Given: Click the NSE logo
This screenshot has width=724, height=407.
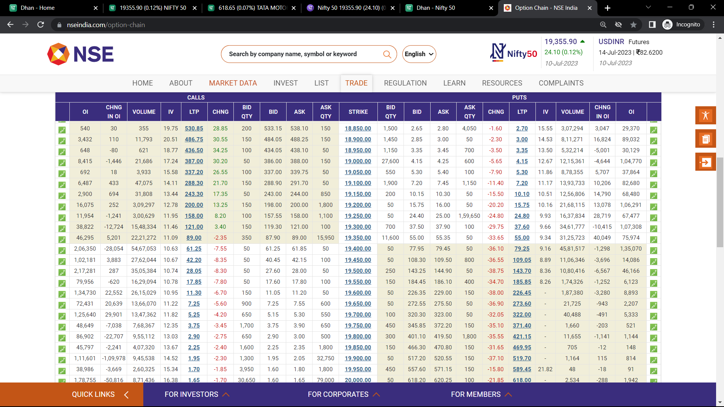Looking at the screenshot, I should tap(80, 54).
